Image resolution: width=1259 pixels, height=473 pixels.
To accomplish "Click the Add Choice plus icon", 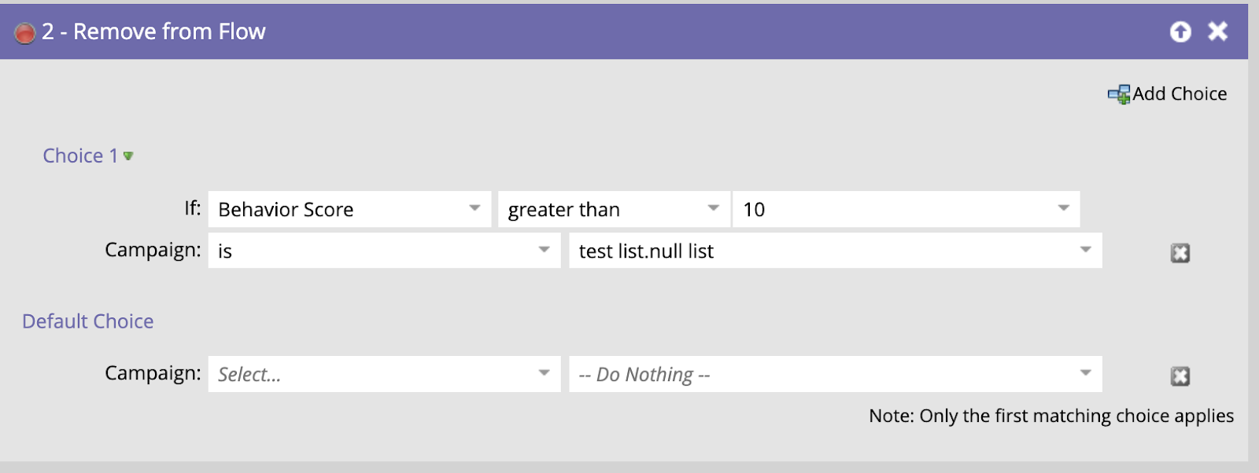I will pyautogui.click(x=1119, y=94).
